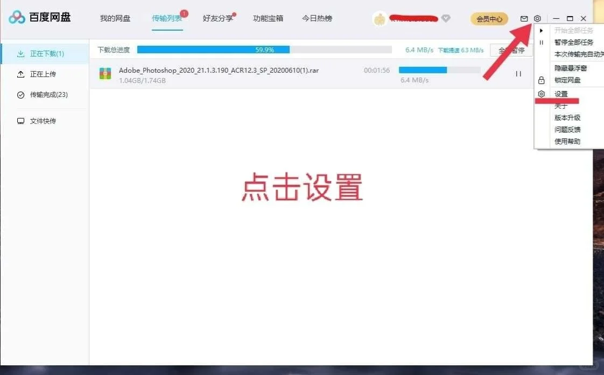604x375 pixels.
Task: Expand the user account dropdown arrow
Action: 445,18
